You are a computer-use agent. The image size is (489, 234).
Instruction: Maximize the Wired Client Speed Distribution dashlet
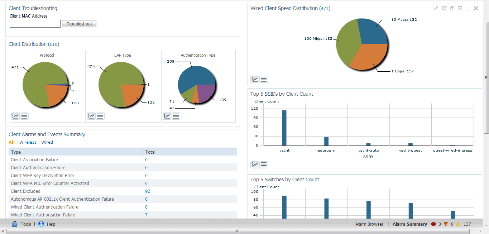tap(460, 8)
